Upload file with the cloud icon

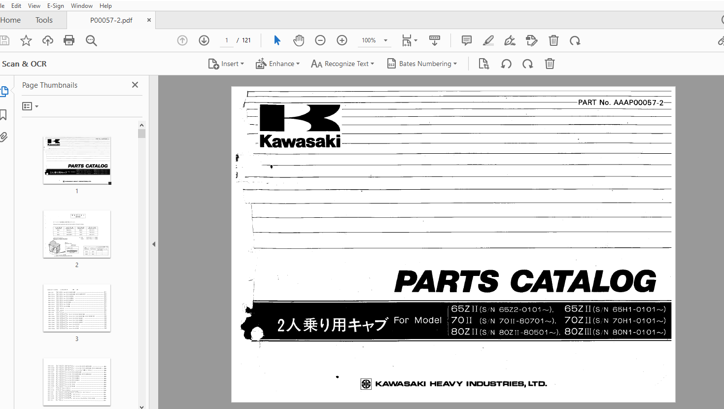point(48,40)
